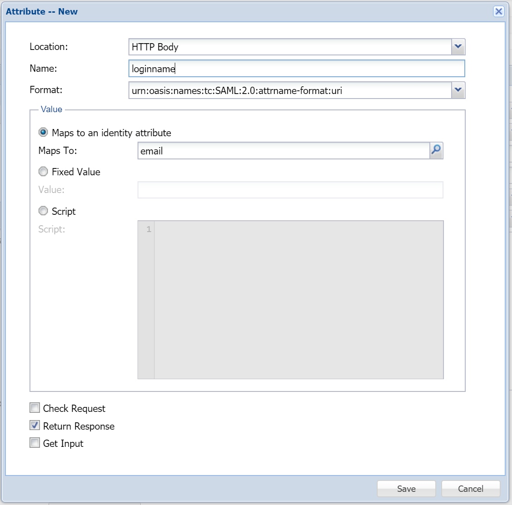Click the attrname-format:uri Format text field
Image resolution: width=512 pixels, height=505 pixels.
(290, 90)
